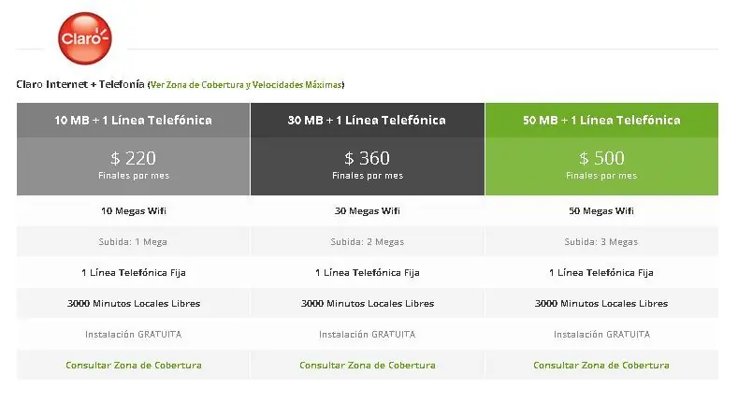Image resolution: width=738 pixels, height=403 pixels.
Task: Click 1 Línea Telefónica Fija in 50 MB plan
Action: pyautogui.click(x=601, y=273)
